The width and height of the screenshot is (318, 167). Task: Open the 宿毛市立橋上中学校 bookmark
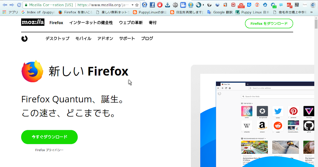290,12
